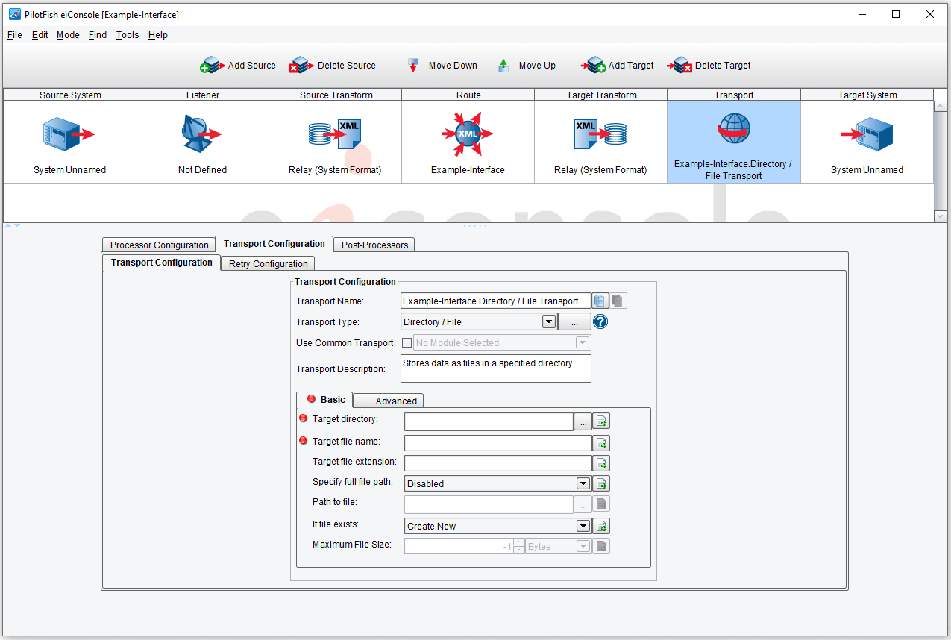The height and width of the screenshot is (640, 951).
Task: Open Help menu
Action: (157, 35)
